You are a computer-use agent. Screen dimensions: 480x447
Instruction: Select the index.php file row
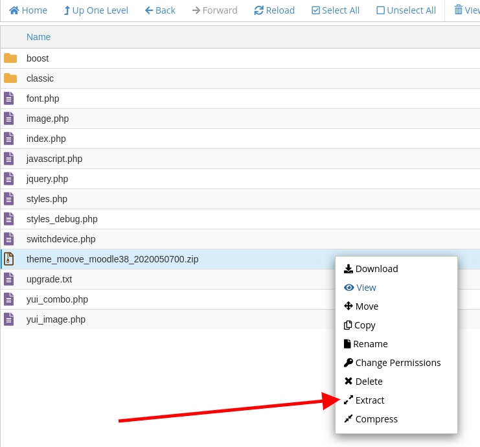46,139
